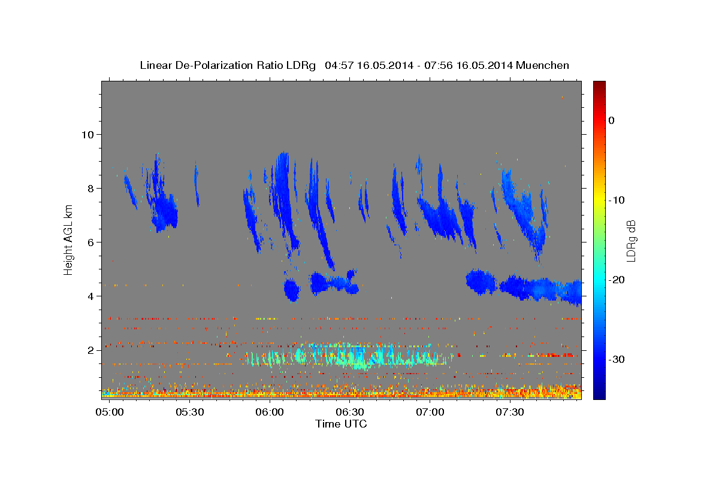719x479 pixels.
Task: Click the 'LDRg dB' colorbar label
Action: [630, 240]
